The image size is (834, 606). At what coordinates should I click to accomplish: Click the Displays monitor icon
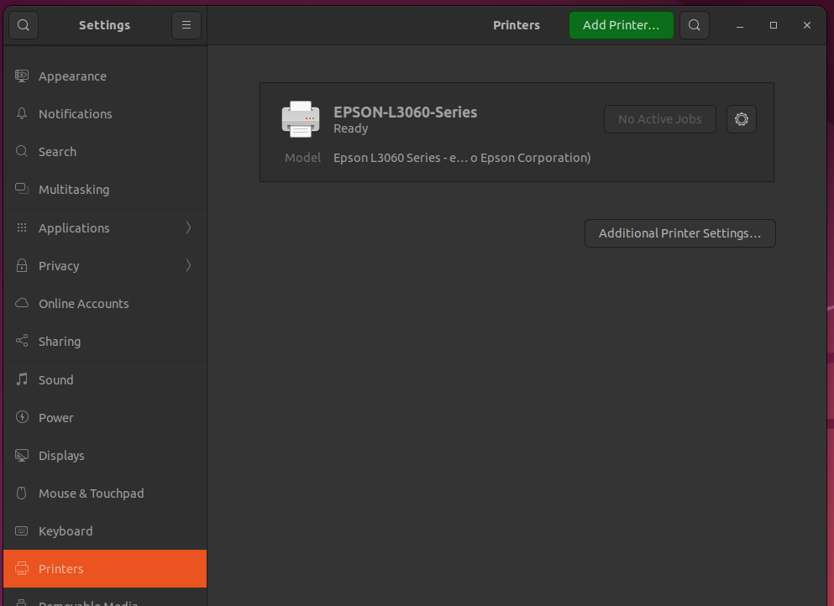22,456
